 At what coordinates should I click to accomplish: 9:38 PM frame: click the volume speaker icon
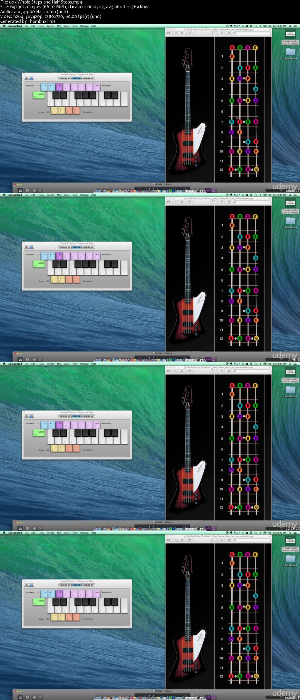click(x=270, y=195)
